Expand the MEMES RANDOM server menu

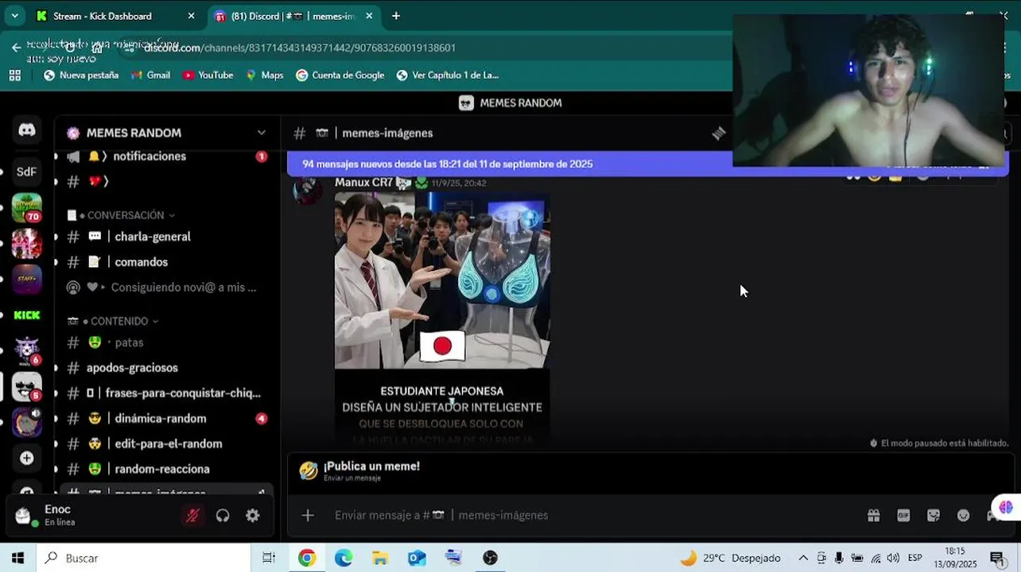click(x=262, y=133)
